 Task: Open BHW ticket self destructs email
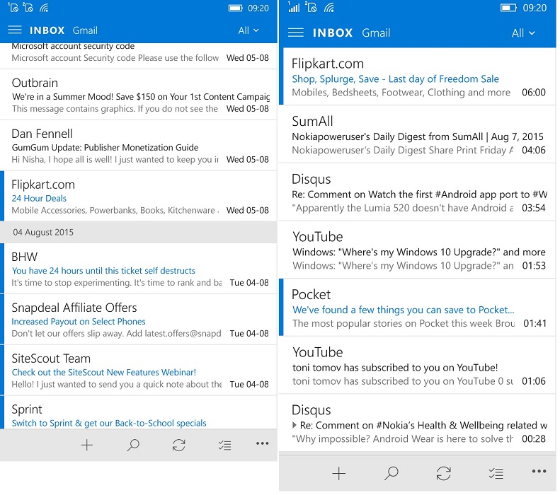tap(139, 269)
